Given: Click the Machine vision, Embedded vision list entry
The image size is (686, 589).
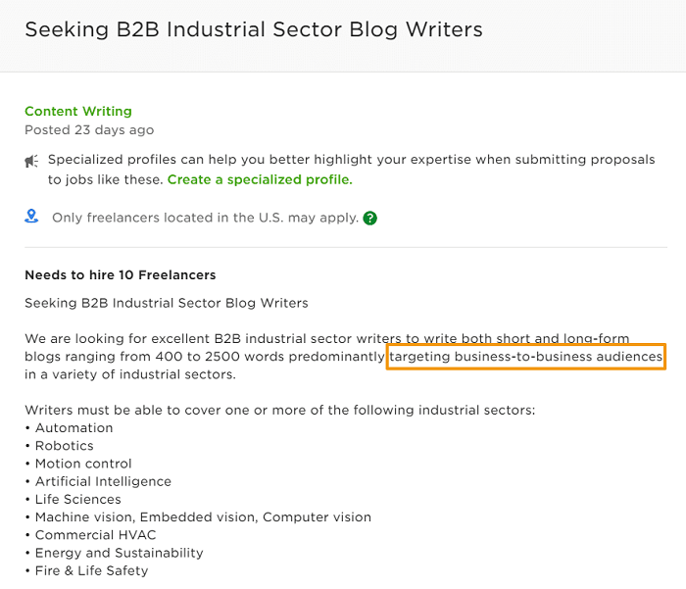Looking at the screenshot, I should [x=203, y=516].
